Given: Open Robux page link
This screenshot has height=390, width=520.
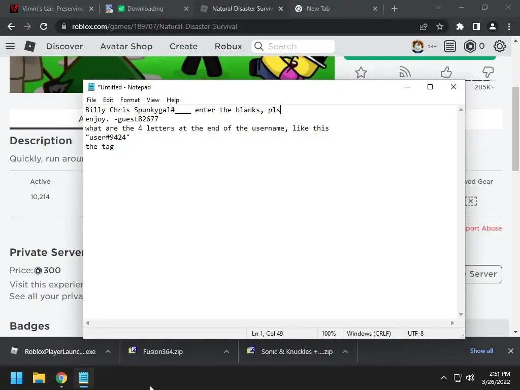Looking at the screenshot, I should [x=228, y=46].
